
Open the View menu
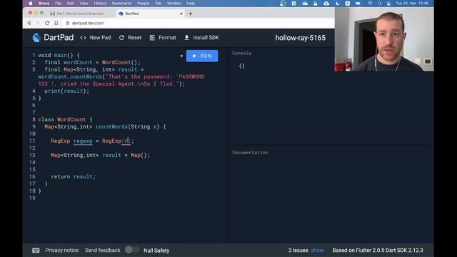click(x=84, y=3)
